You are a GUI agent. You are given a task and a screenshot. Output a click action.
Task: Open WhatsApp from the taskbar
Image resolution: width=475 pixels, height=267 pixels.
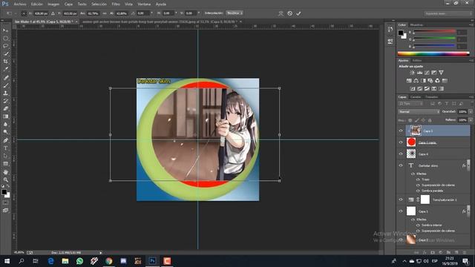[79, 260]
